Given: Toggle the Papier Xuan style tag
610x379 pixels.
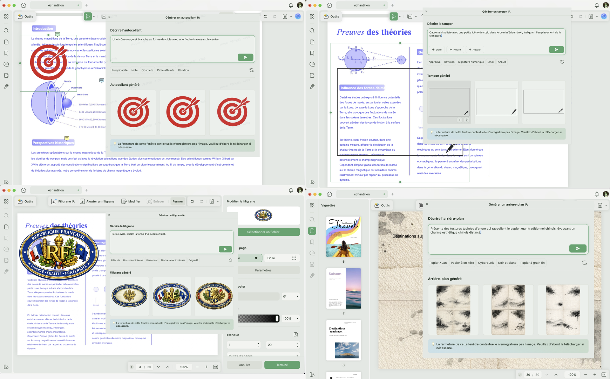Looking at the screenshot, I should 438,263.
